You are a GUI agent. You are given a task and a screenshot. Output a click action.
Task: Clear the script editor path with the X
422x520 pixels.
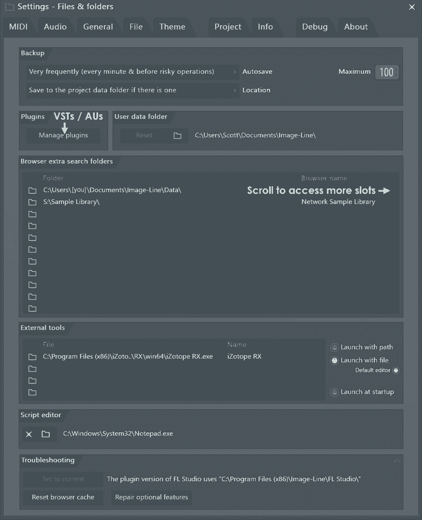coord(29,434)
